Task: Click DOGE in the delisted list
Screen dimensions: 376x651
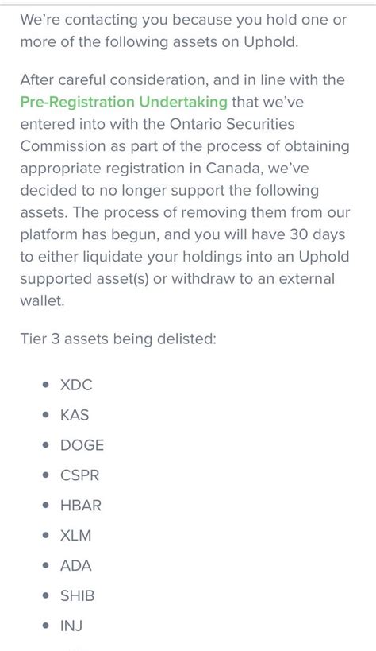Action: coord(82,445)
